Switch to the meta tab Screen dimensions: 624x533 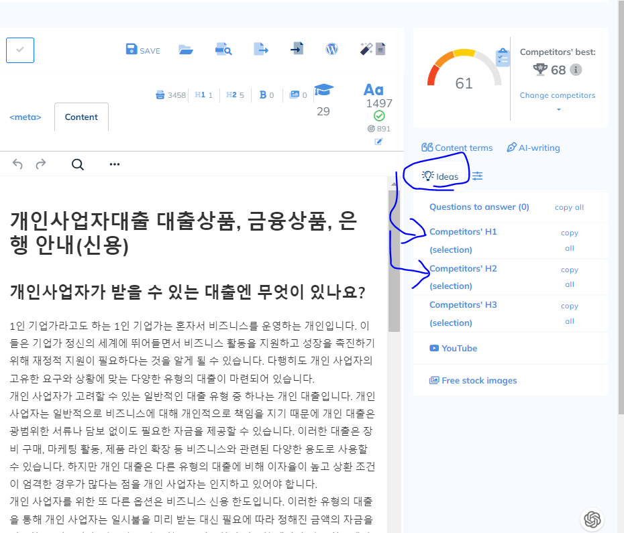click(x=25, y=117)
